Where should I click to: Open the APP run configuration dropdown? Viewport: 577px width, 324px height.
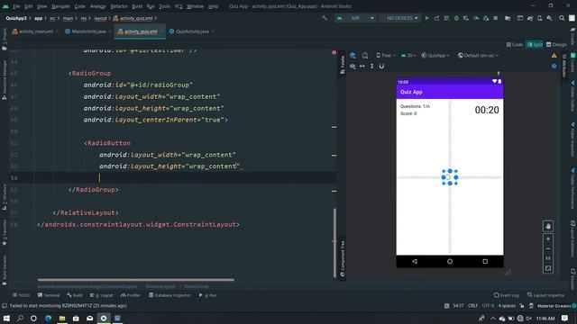tap(355, 18)
